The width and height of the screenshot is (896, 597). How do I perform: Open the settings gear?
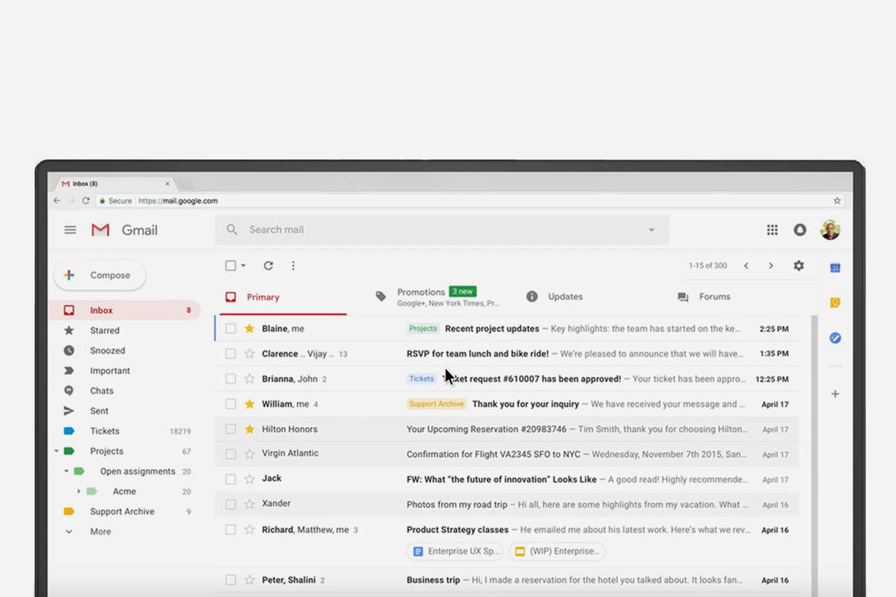point(799,266)
